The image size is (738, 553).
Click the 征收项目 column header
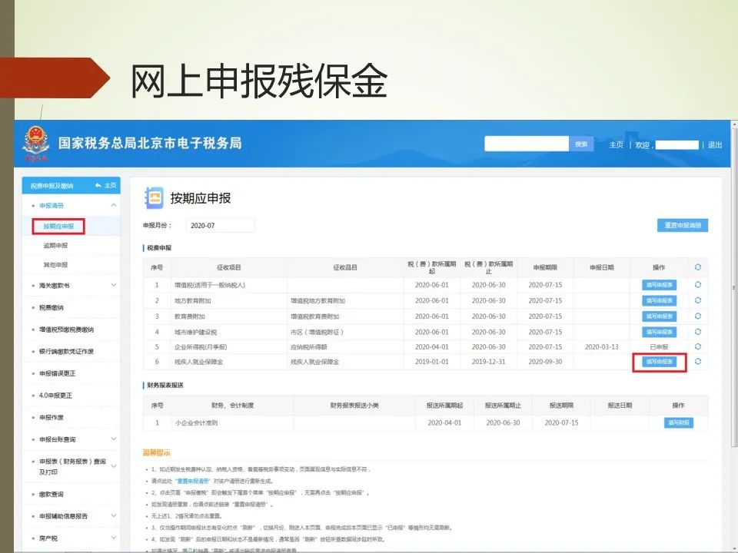click(x=229, y=267)
